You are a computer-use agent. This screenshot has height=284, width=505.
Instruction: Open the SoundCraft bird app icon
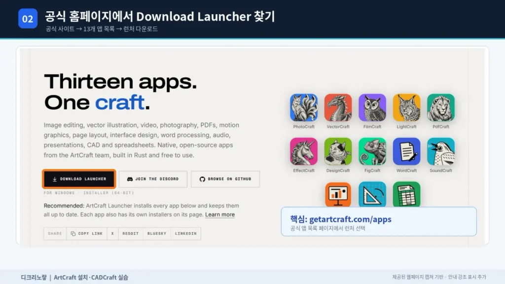[441, 151]
